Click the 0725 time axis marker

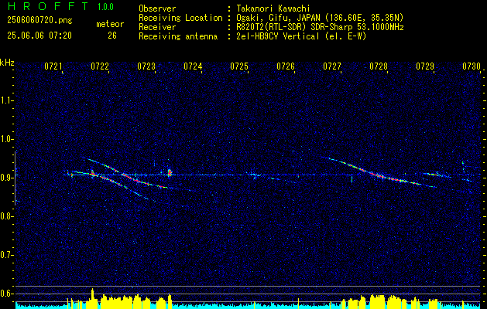[239, 66]
